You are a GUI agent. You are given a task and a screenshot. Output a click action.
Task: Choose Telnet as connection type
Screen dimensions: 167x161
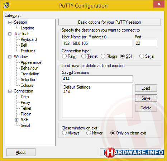(83, 56)
